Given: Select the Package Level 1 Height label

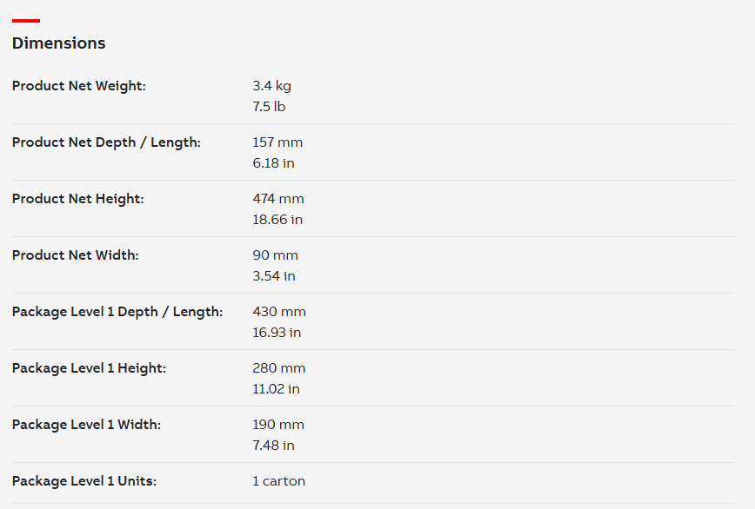Looking at the screenshot, I should pos(89,368).
